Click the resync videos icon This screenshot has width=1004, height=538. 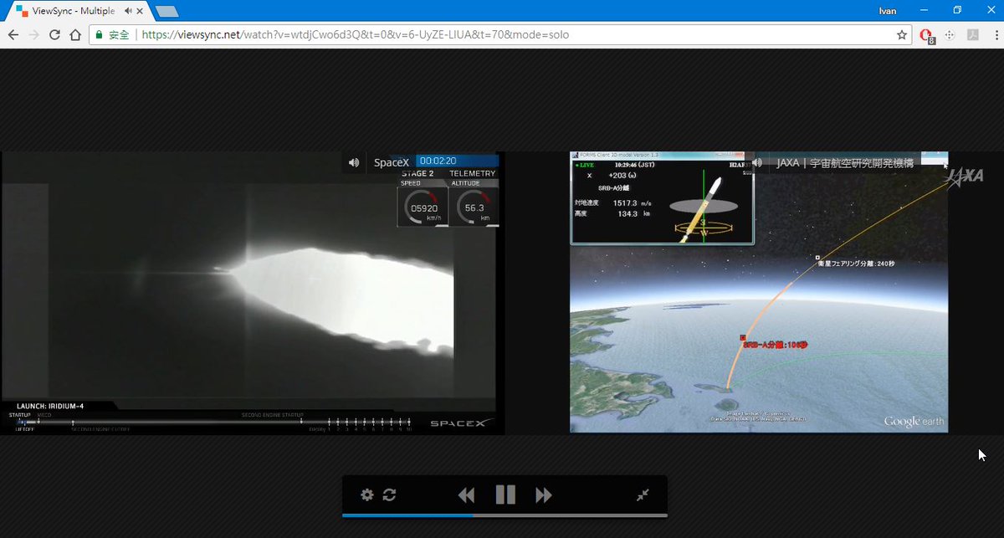[389, 494]
